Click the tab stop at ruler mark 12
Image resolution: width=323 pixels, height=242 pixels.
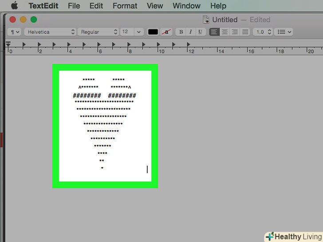pos(188,44)
